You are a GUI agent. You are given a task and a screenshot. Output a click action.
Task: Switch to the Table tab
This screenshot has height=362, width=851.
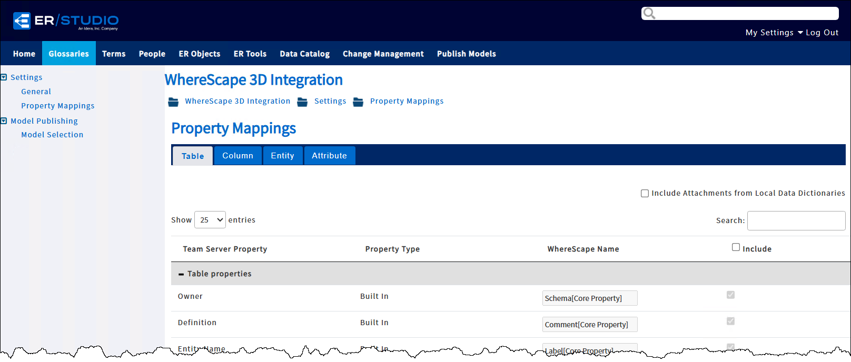click(193, 156)
